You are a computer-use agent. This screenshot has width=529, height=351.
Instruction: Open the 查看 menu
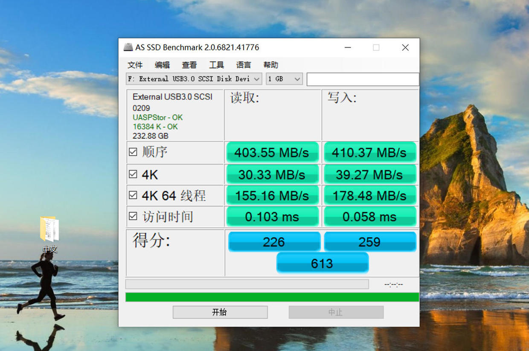tap(189, 65)
